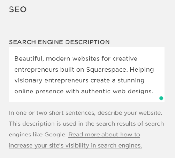Click helper text "In one or two short sentences"
Image resolution: width=175 pixels, height=158 pixels.
tap(52, 113)
